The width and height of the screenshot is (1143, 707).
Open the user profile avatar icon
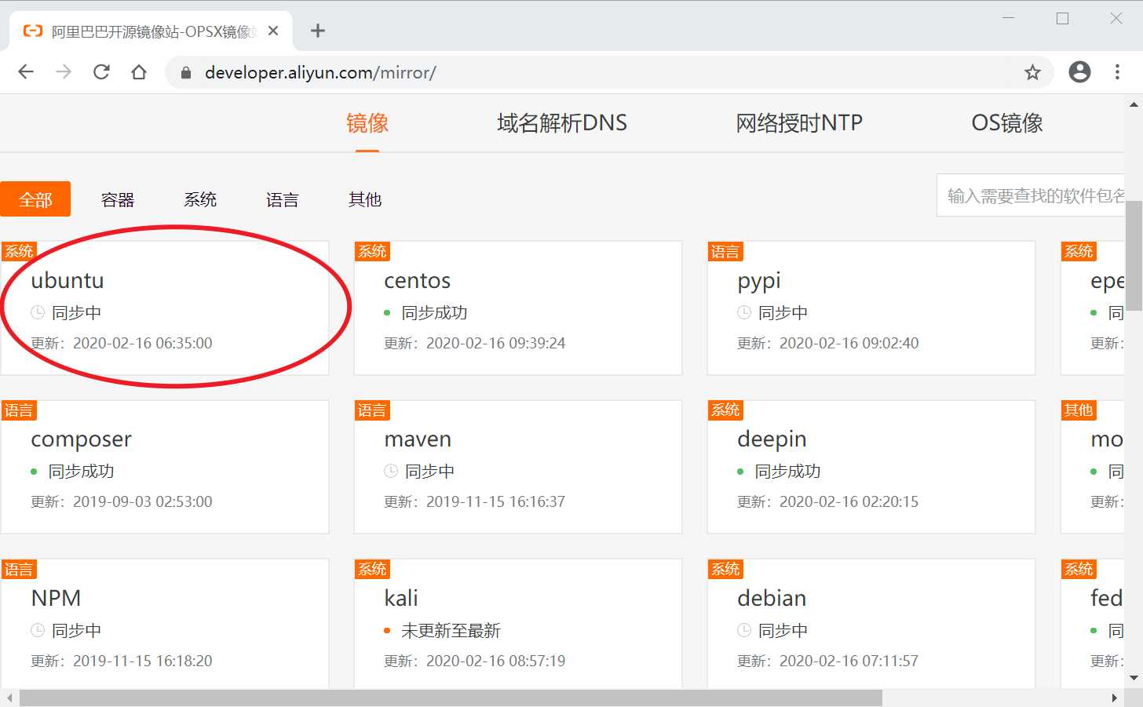click(1079, 72)
